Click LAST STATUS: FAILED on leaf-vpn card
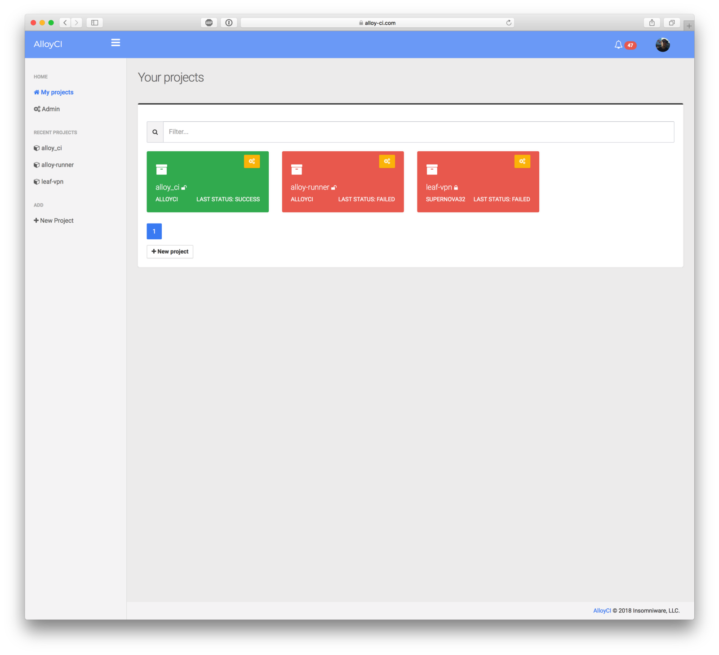The width and height of the screenshot is (719, 655). [502, 199]
